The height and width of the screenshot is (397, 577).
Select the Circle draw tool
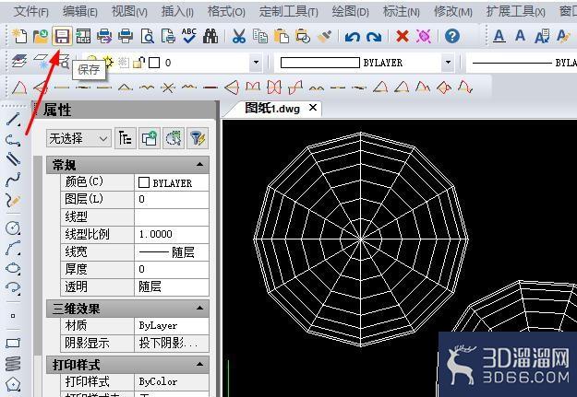pos(13,228)
